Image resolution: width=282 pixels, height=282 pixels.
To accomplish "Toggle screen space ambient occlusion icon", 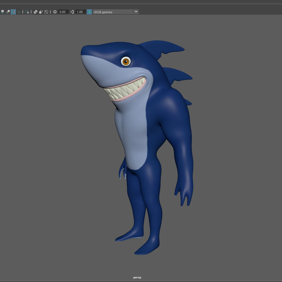I will [3, 12].
